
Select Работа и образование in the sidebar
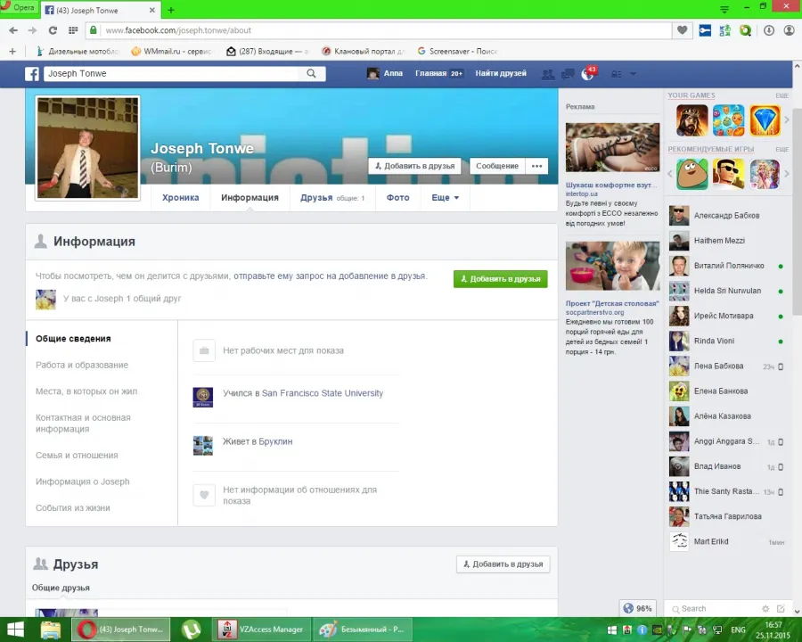[82, 365]
